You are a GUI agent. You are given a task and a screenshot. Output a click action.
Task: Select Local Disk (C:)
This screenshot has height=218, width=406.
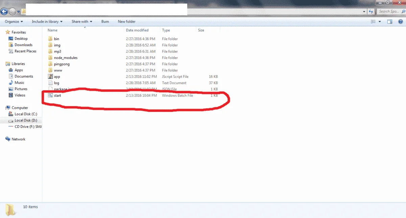[x=26, y=114]
